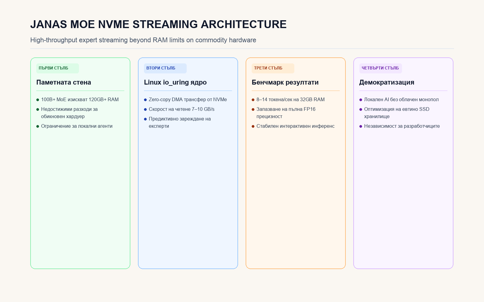The height and width of the screenshot is (302, 484).
Task: Click the bullet 8–14 токена/сек на 32GB RAM
Action: (x=288, y=100)
